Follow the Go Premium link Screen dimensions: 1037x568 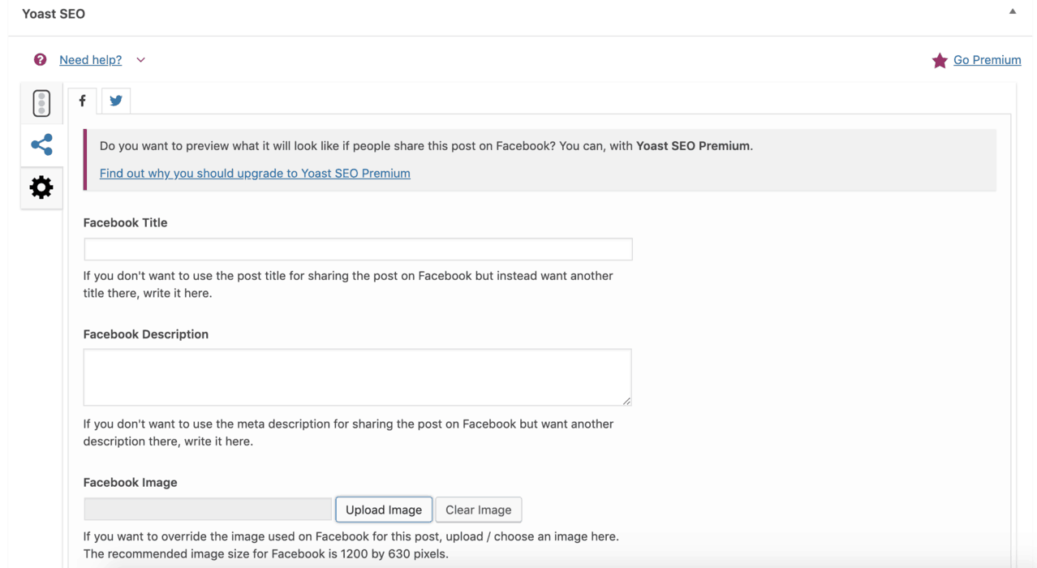tap(987, 60)
